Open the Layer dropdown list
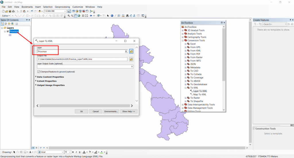The height and width of the screenshot is (158, 294). click(126, 51)
